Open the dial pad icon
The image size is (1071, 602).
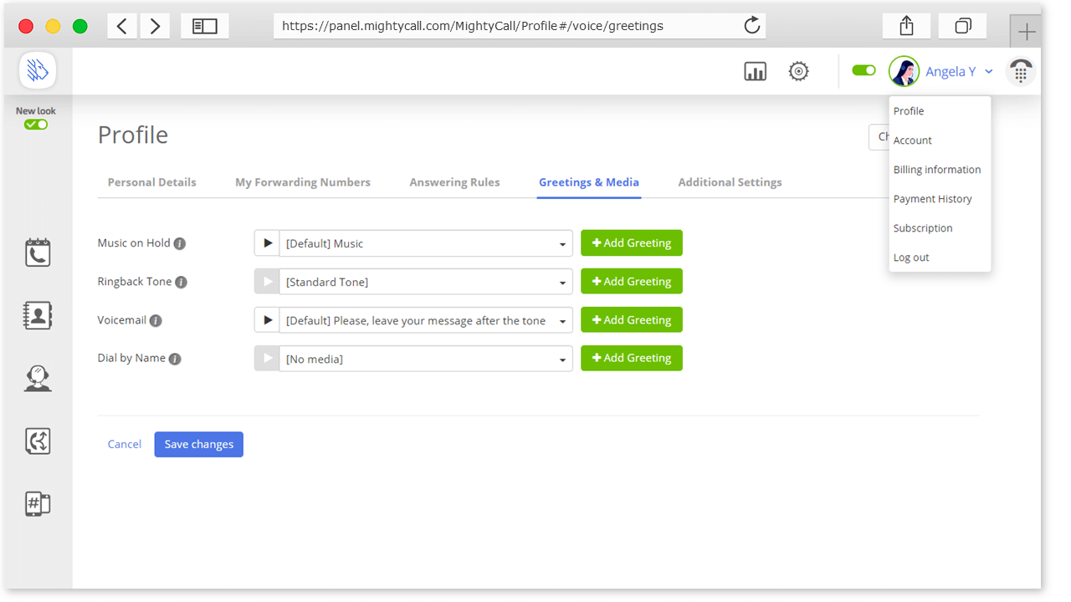tap(1020, 72)
